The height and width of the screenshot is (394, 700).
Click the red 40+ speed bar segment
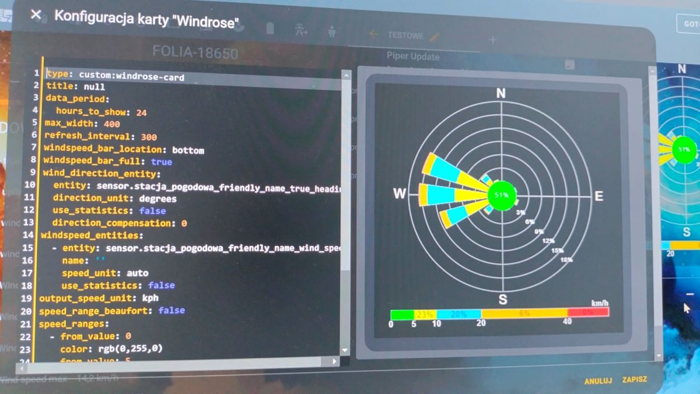(588, 312)
